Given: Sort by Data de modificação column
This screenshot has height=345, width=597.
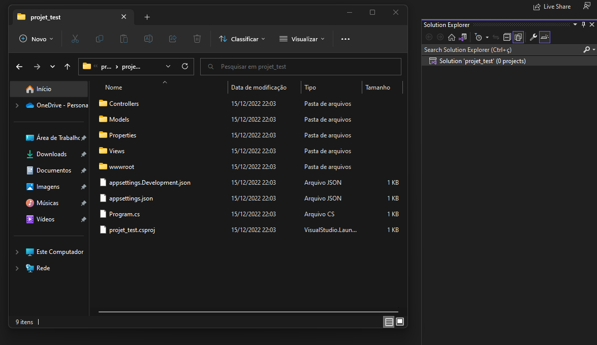Looking at the screenshot, I should (x=259, y=88).
